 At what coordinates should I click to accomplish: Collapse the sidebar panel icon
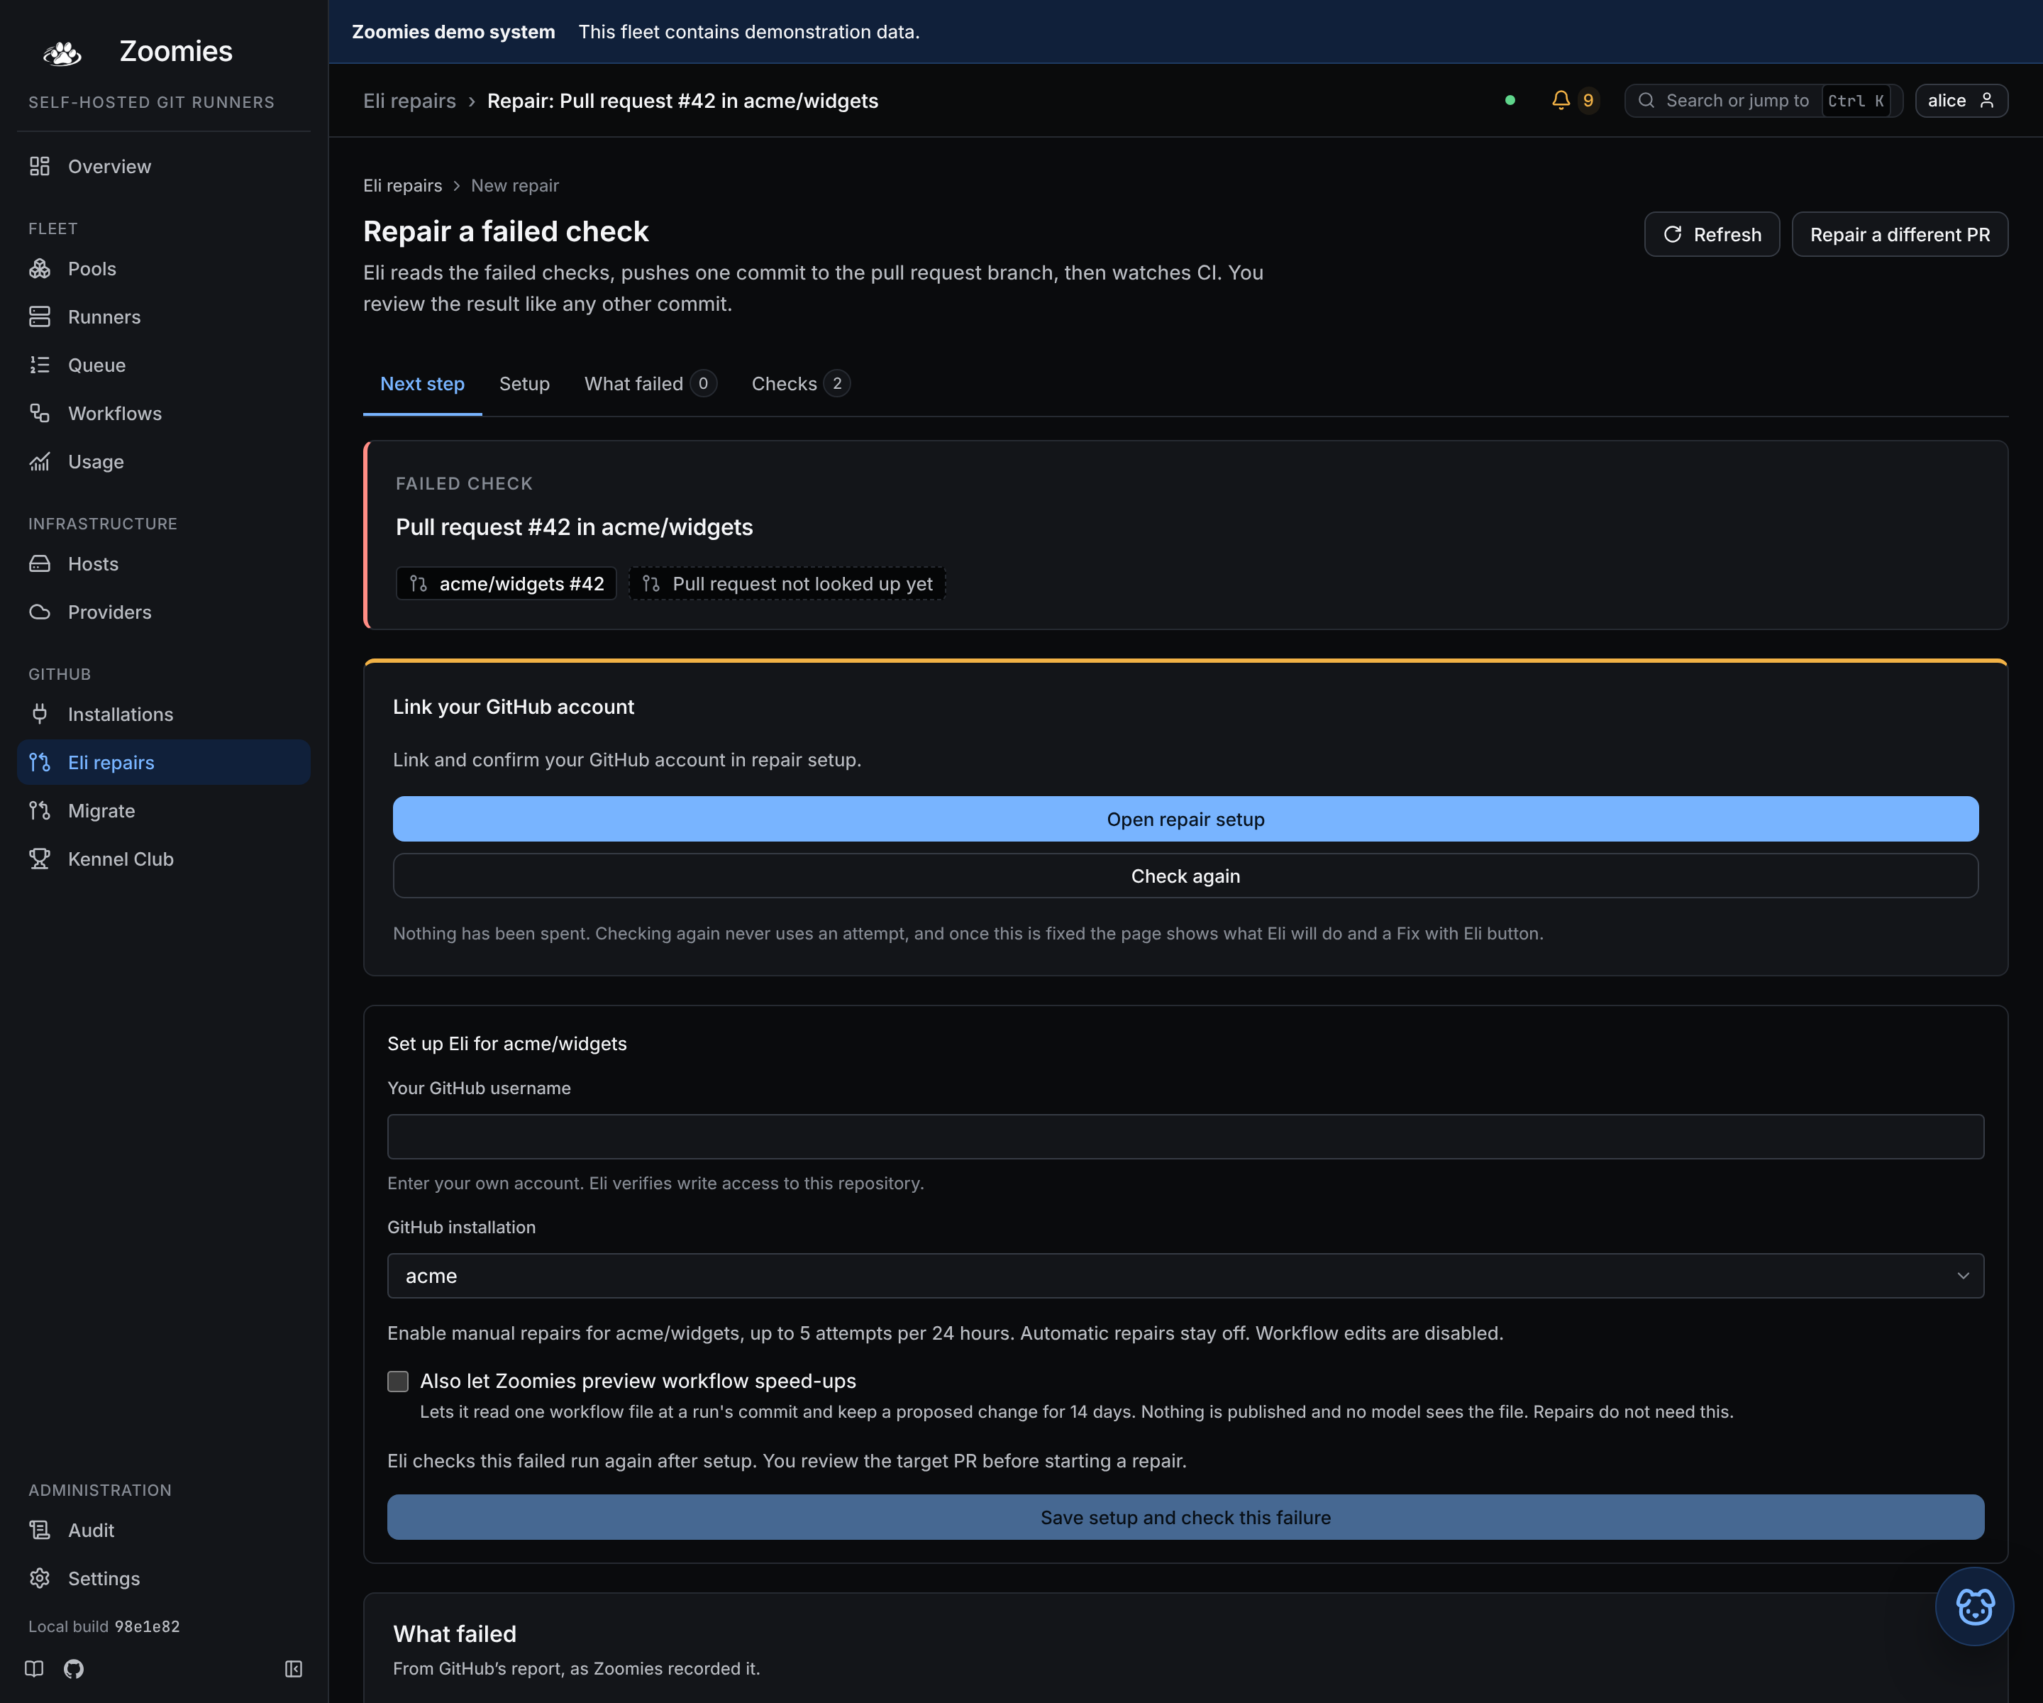[294, 1669]
